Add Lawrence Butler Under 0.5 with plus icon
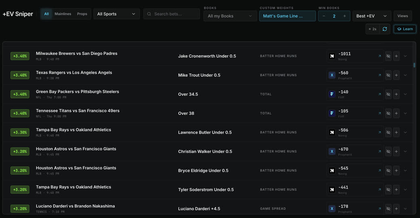This screenshot has height=218, width=420. pos(396,132)
